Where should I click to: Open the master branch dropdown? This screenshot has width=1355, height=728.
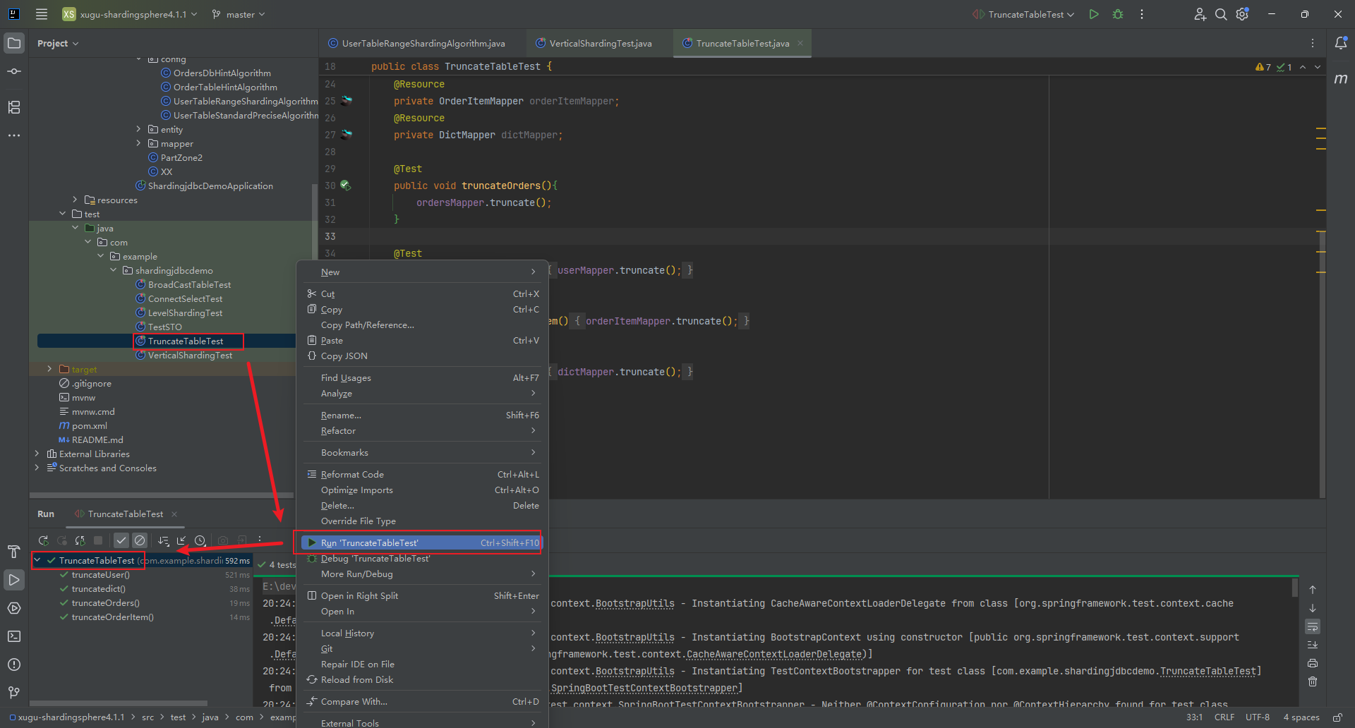point(239,14)
